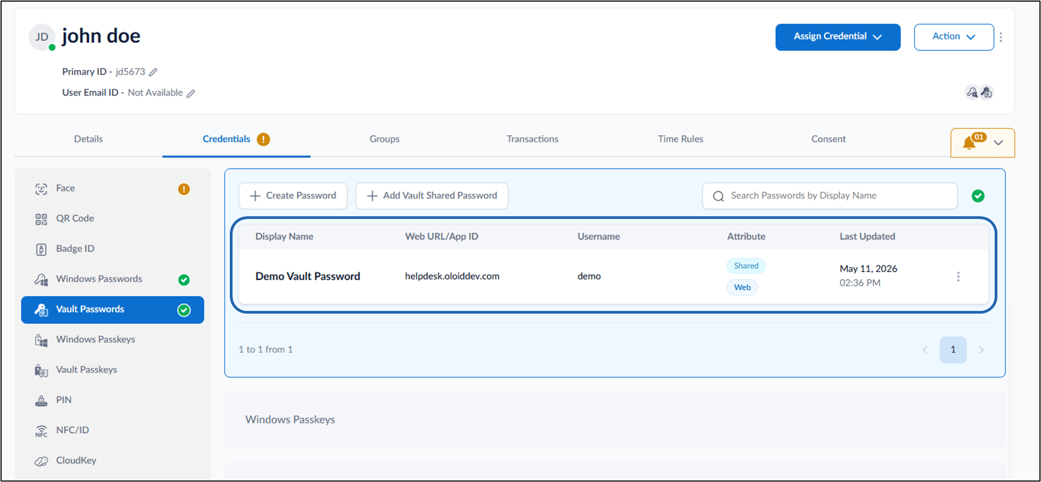
Task: Click the Windows Passwords green check icon
Action: point(184,280)
